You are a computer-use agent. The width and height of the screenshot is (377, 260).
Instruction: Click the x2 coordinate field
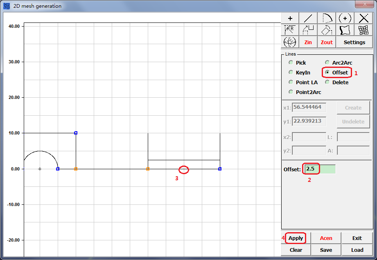(x=309, y=137)
